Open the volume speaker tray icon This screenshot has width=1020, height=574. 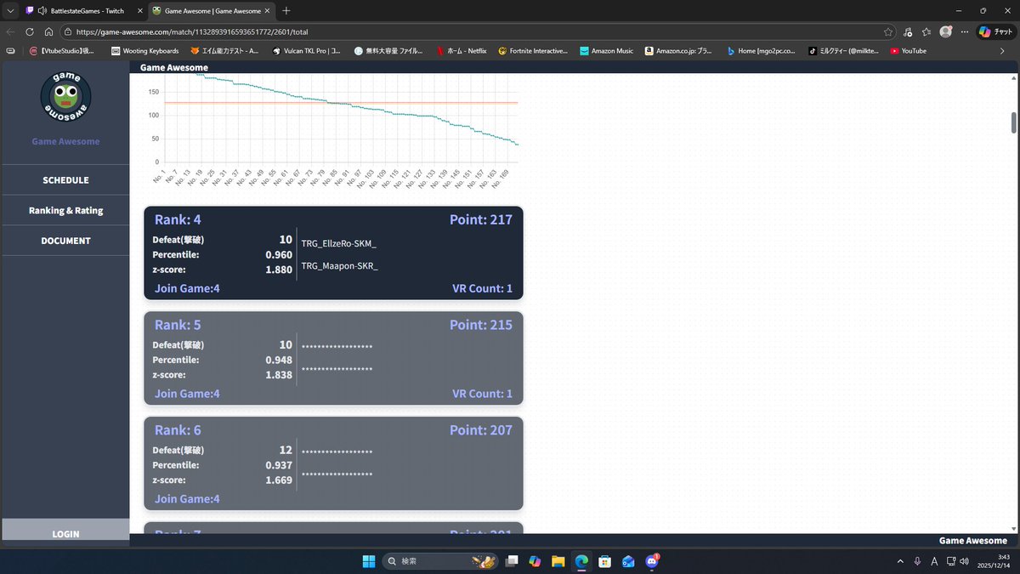[x=965, y=561]
